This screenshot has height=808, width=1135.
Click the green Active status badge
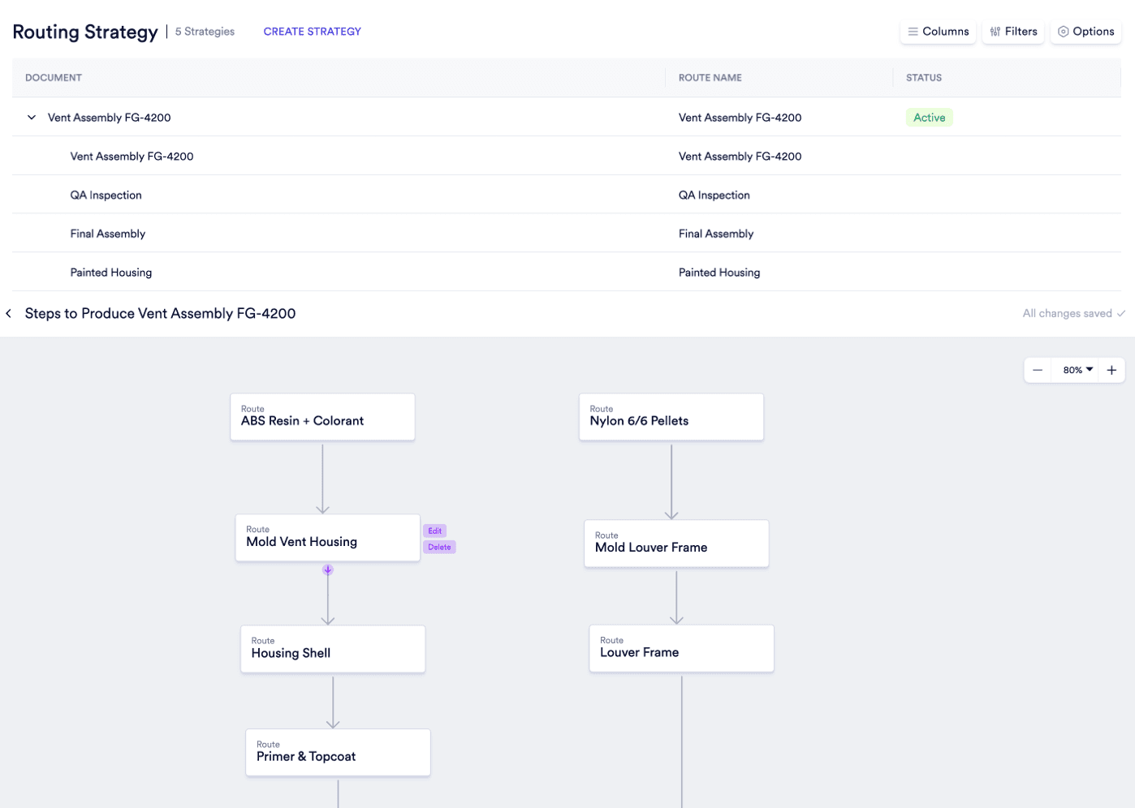click(x=929, y=117)
